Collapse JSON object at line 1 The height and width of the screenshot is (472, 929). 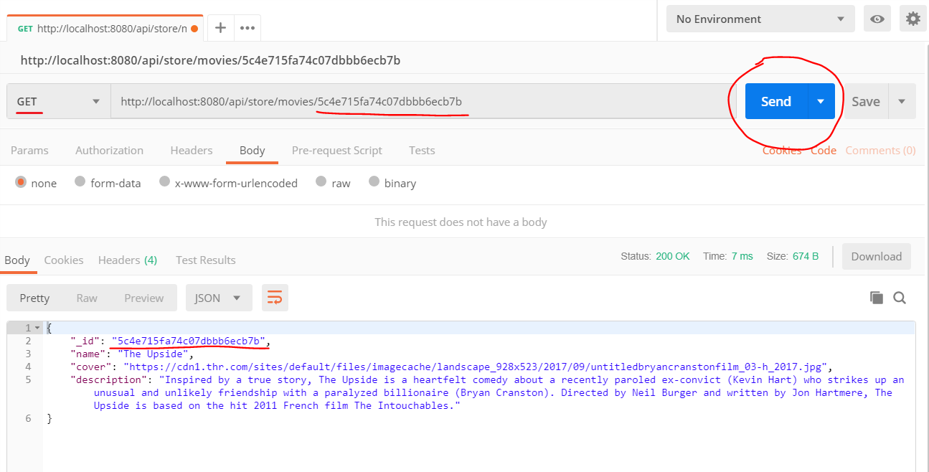[37, 328]
